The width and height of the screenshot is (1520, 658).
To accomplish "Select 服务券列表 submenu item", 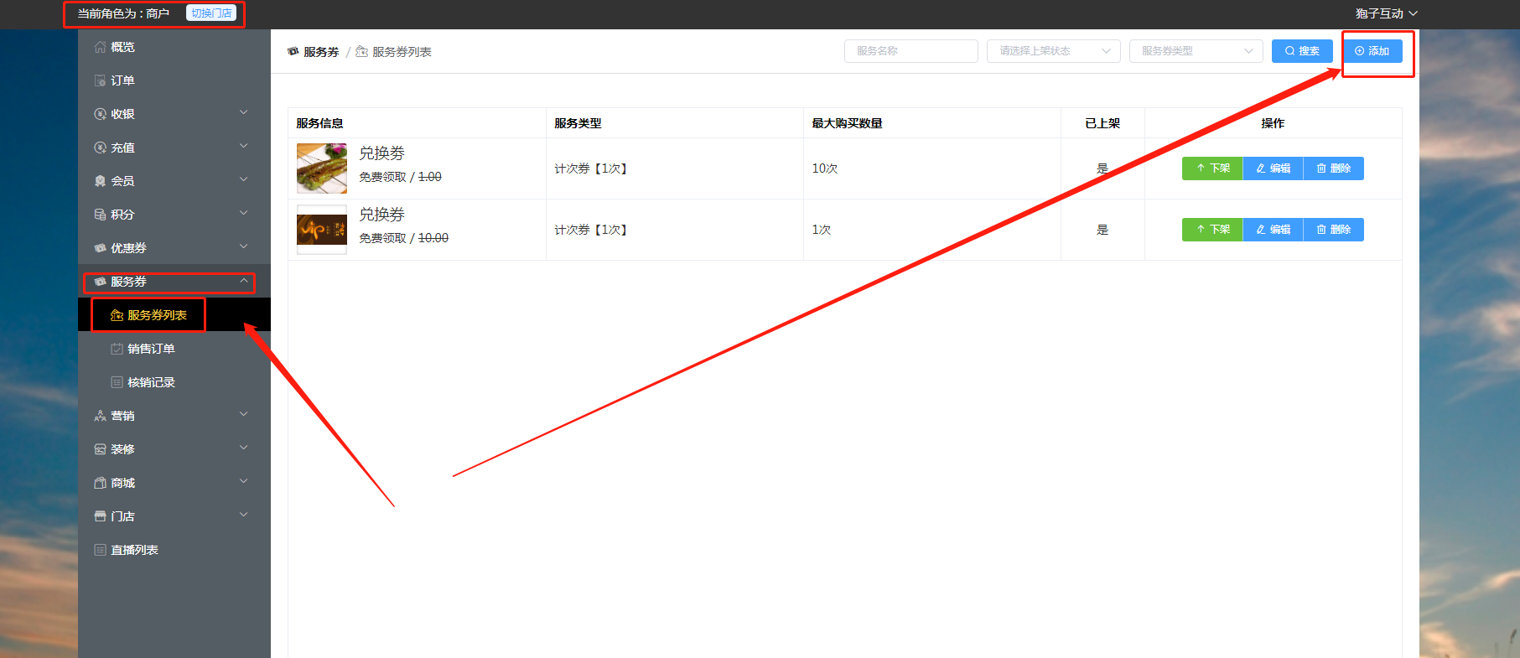I will pos(174,315).
